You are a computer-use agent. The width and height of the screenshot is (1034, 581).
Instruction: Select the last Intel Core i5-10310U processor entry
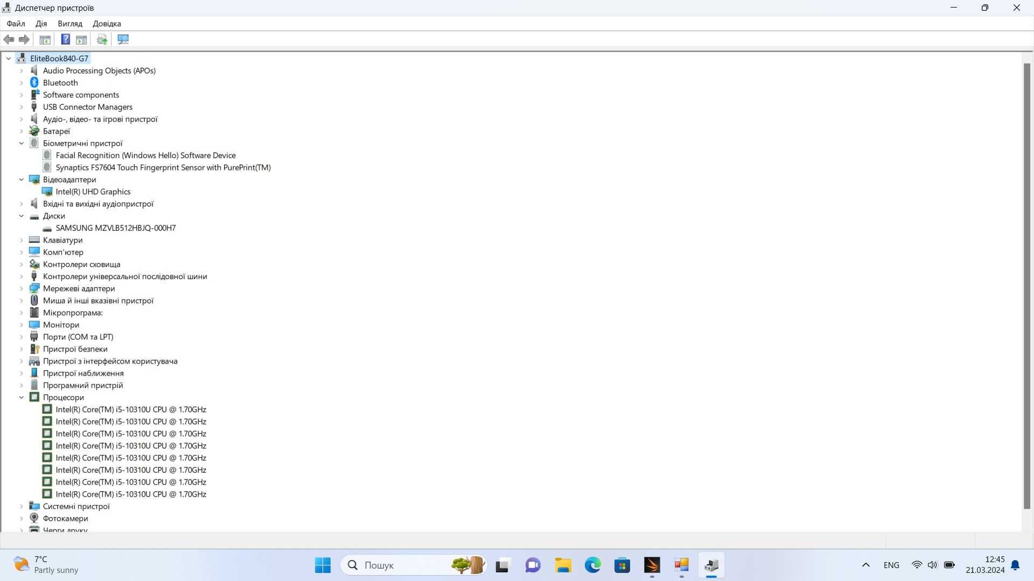(131, 494)
